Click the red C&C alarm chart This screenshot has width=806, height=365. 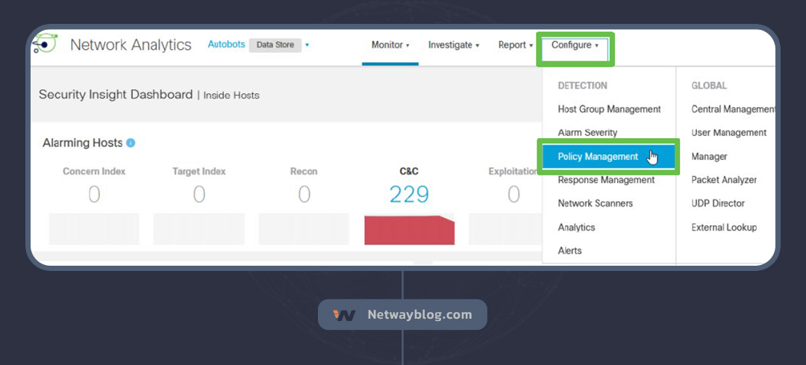tap(409, 230)
